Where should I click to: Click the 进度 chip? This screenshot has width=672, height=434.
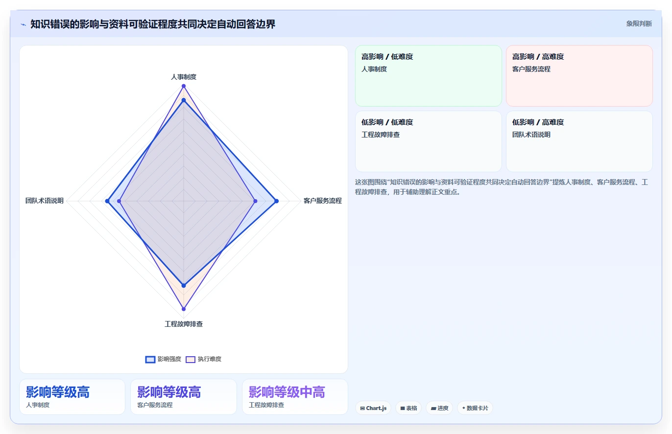[439, 408]
